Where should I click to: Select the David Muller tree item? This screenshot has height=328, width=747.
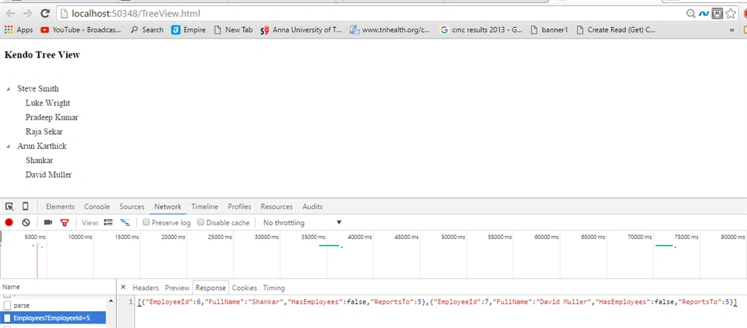[x=49, y=174]
